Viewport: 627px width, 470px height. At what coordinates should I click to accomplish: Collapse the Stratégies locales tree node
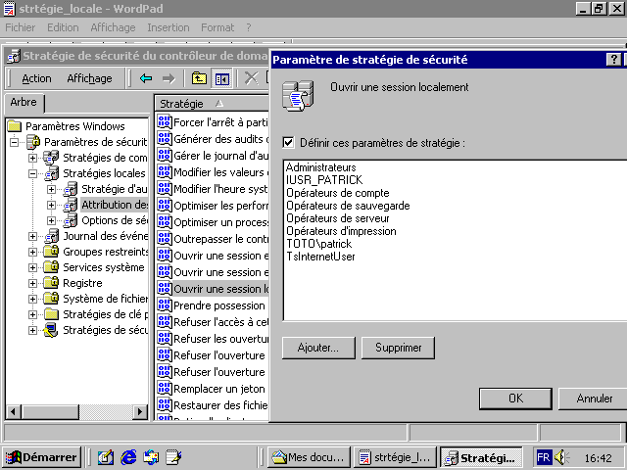(x=32, y=173)
